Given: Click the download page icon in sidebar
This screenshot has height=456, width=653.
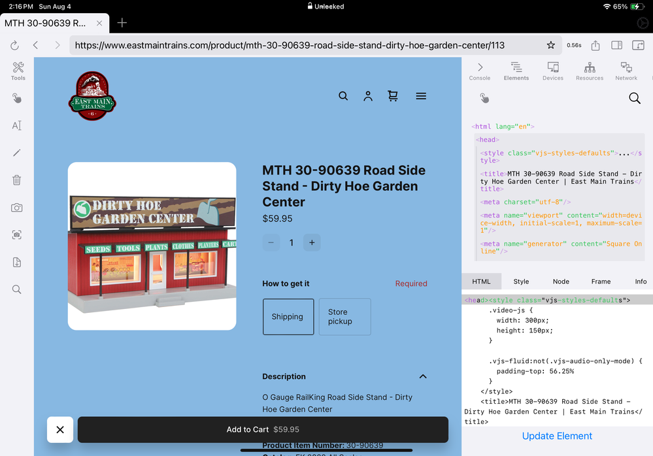Looking at the screenshot, I should coord(16,262).
